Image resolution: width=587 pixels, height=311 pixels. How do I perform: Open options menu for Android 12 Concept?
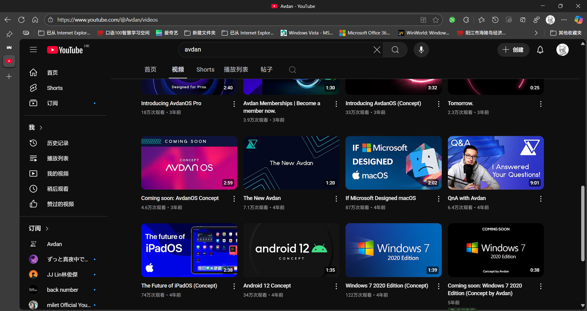pos(336,286)
